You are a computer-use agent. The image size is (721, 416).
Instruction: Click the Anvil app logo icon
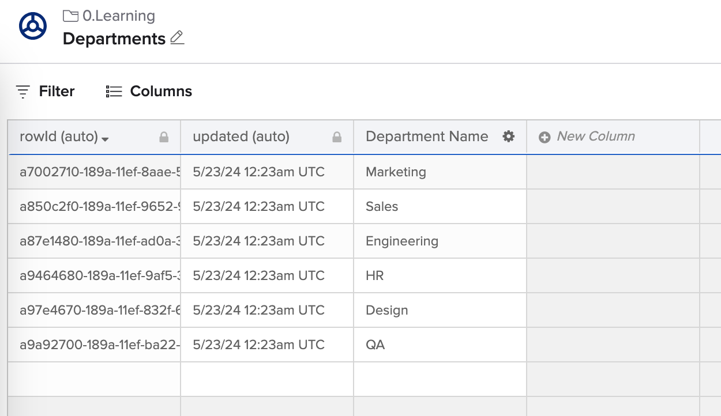[32, 25]
